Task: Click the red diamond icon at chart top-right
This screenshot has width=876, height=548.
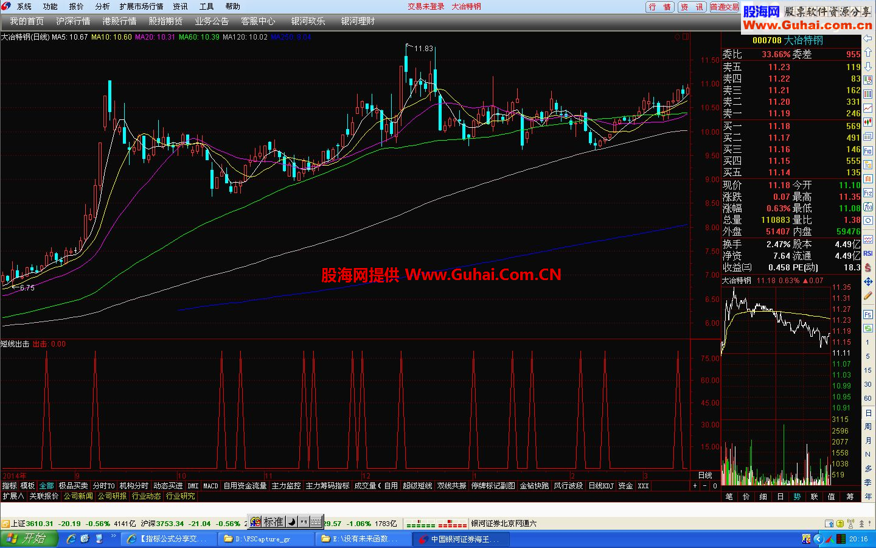Action: 677,37
